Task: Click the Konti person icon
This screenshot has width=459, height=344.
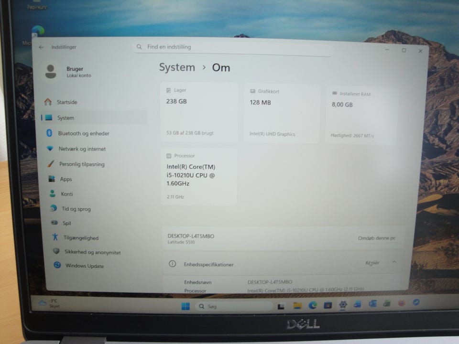Action: pos(53,193)
